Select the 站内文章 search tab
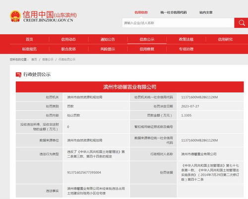The image size is (248, 199). pyautogui.click(x=206, y=12)
